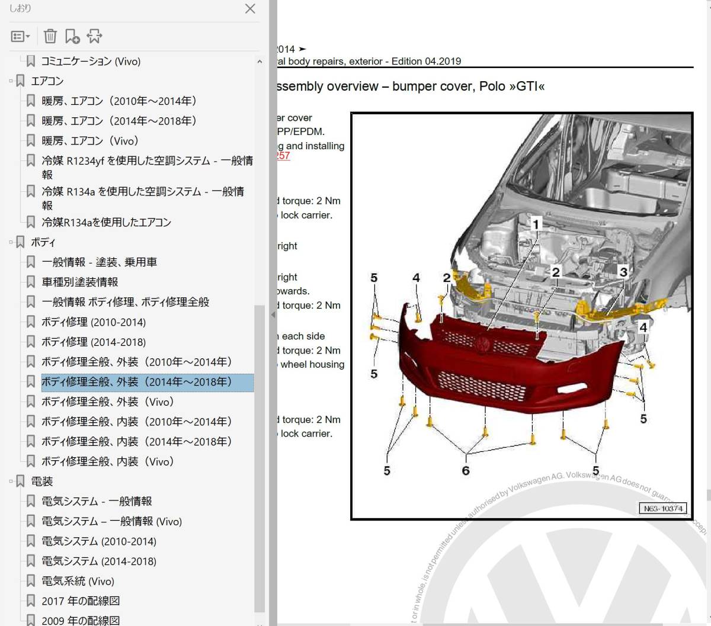Collapse the bookmarks pane with the divider arrow
The image size is (711, 626).
click(x=273, y=314)
